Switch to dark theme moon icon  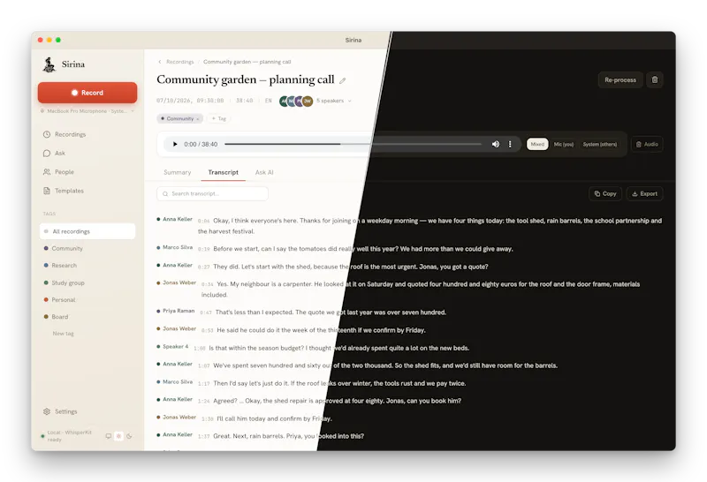(x=129, y=436)
